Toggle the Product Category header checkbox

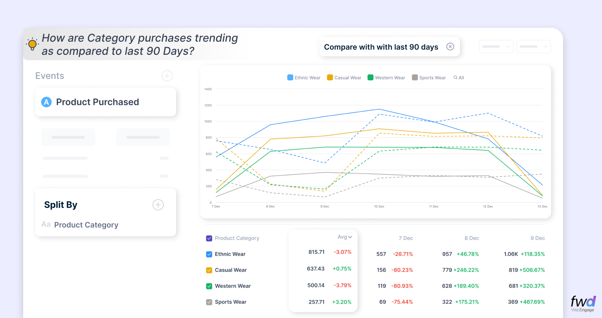[209, 238]
